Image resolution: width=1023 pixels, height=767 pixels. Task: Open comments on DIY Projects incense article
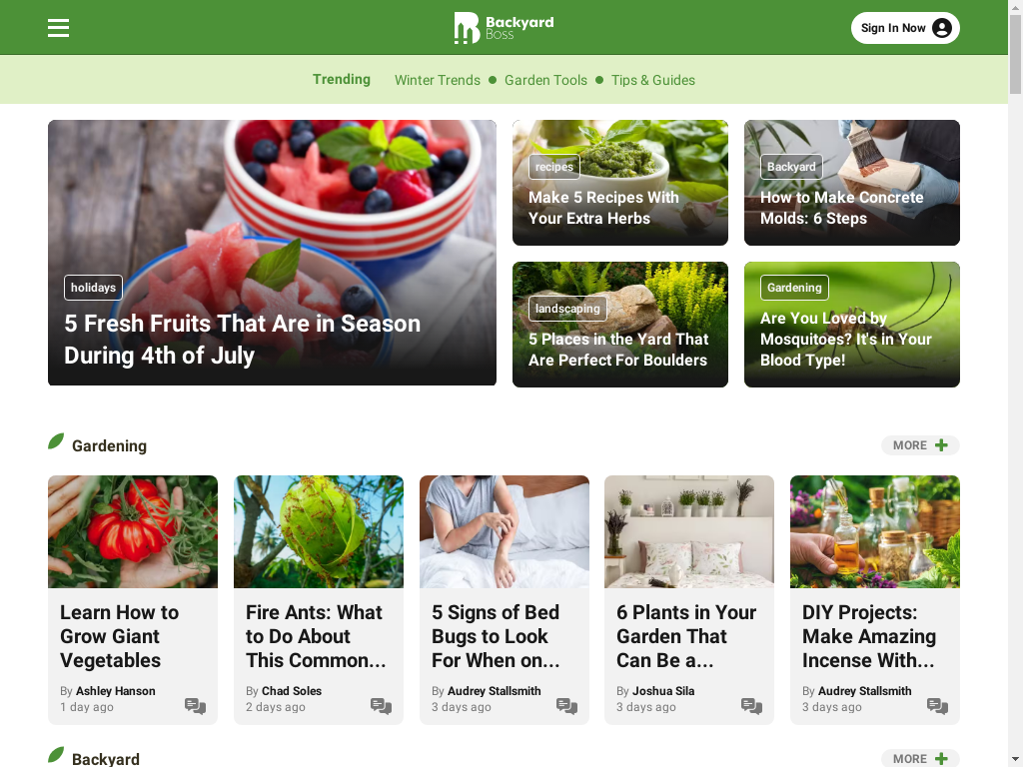[937, 706]
